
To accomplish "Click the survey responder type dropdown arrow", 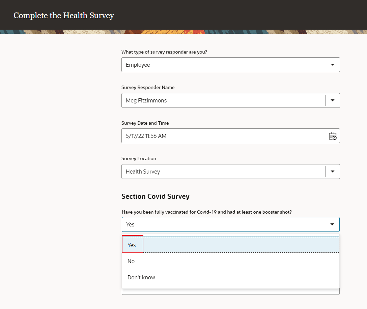I will point(333,64).
